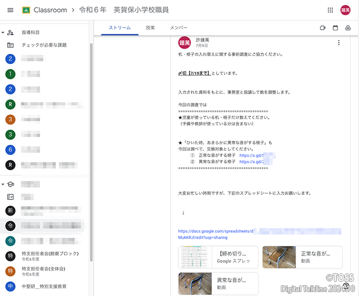Switch to the 授業 tab
The image size is (359, 296).
coord(150,28)
